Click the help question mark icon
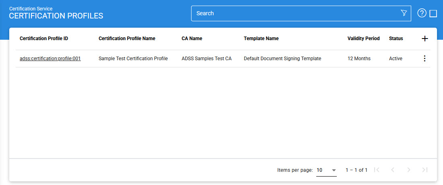Screen dimensions: 443x185 point(422,13)
